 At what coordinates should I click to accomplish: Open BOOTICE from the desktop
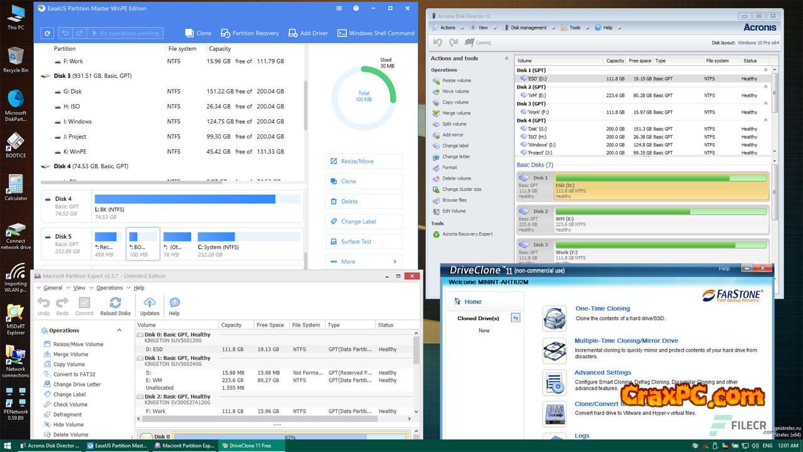(16, 145)
